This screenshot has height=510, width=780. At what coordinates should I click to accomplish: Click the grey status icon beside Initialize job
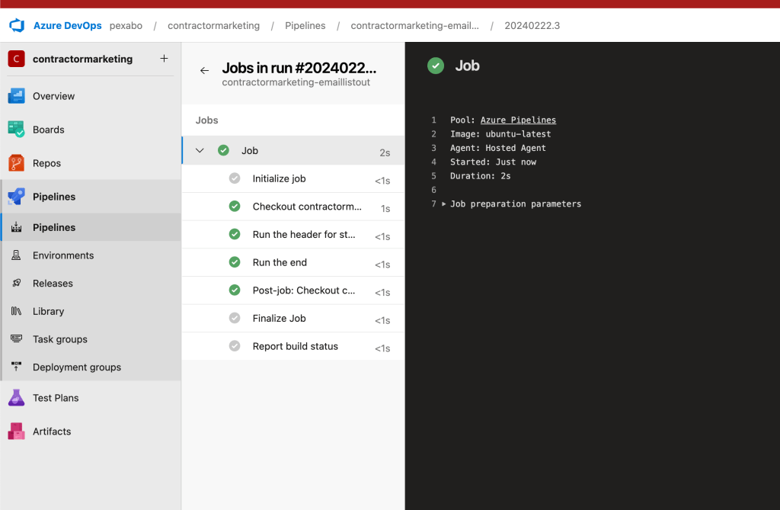click(x=235, y=178)
